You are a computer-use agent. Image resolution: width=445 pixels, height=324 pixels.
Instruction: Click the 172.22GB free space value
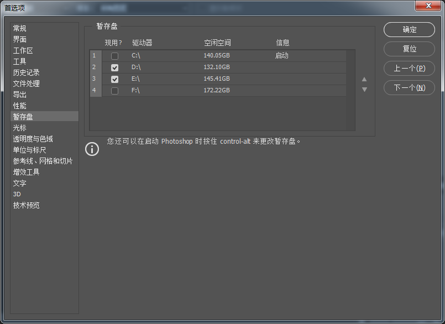coord(217,90)
